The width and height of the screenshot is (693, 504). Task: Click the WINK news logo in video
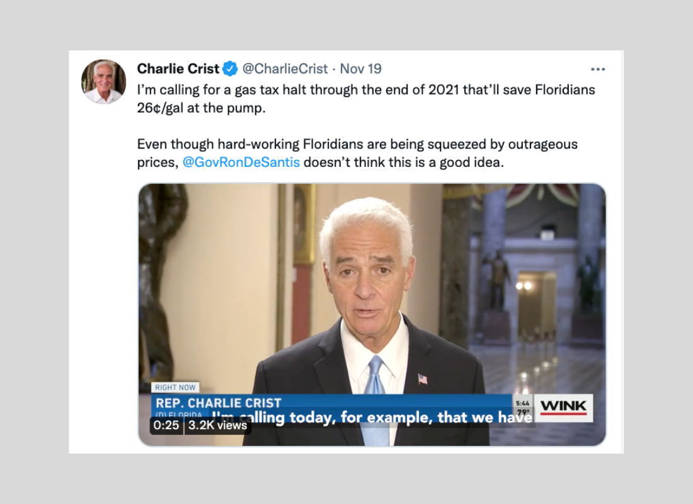coord(563,408)
